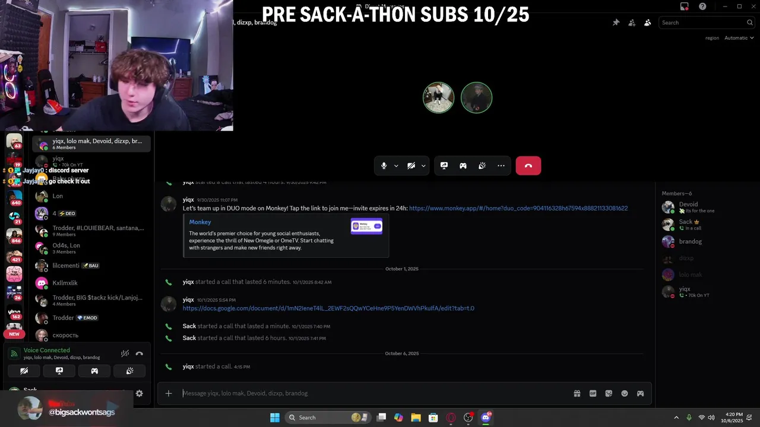This screenshot has height=427, width=760.
Task: Open soundboard from call controls
Action: tap(482, 166)
